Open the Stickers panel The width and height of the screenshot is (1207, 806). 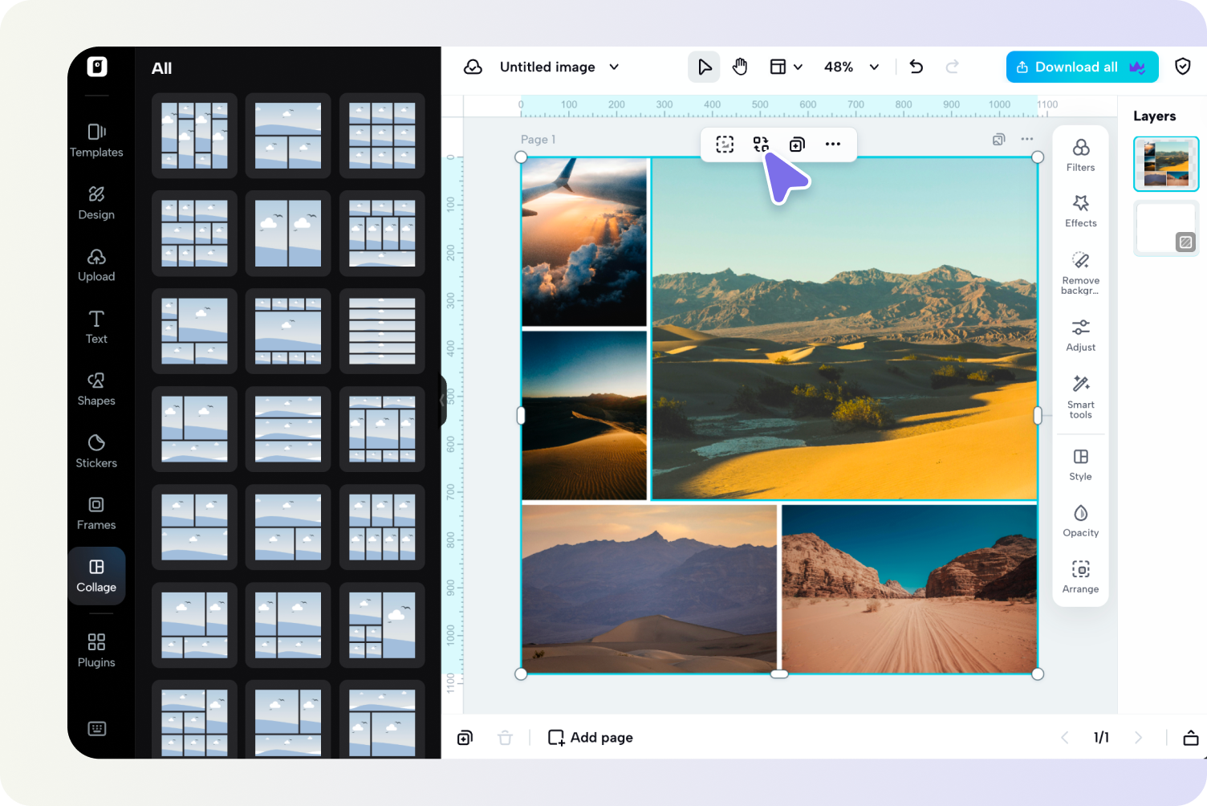96,451
